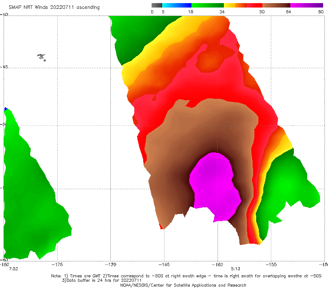Screen dimensions: 328x288
Task: Select the red segment of the color bar
Action: 254,5
